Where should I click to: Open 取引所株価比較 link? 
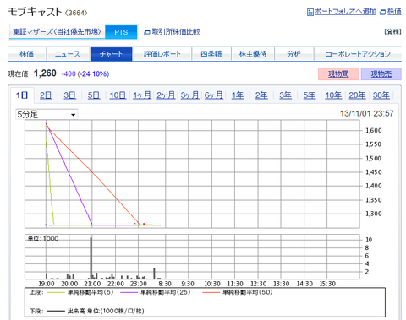pos(176,32)
